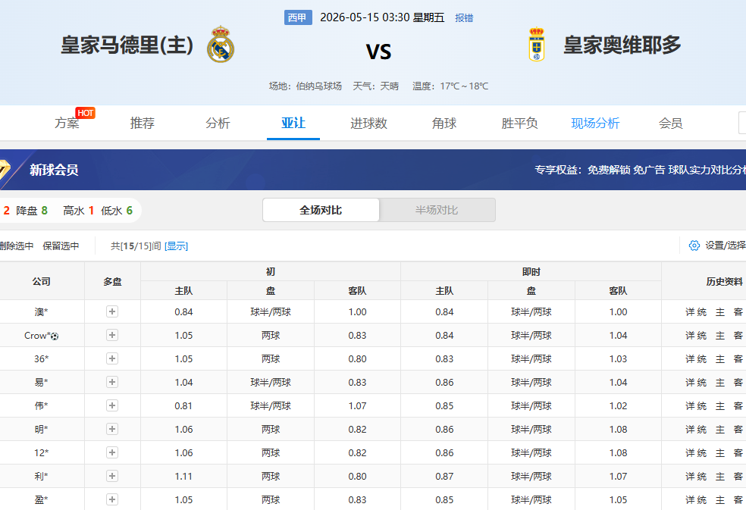Click the Real Oviedo team crest

coord(537,45)
